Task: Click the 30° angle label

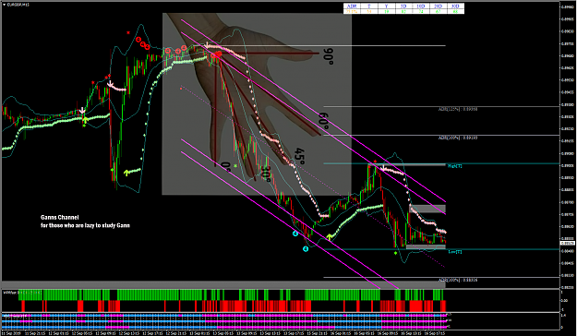Action: pyautogui.click(x=266, y=174)
